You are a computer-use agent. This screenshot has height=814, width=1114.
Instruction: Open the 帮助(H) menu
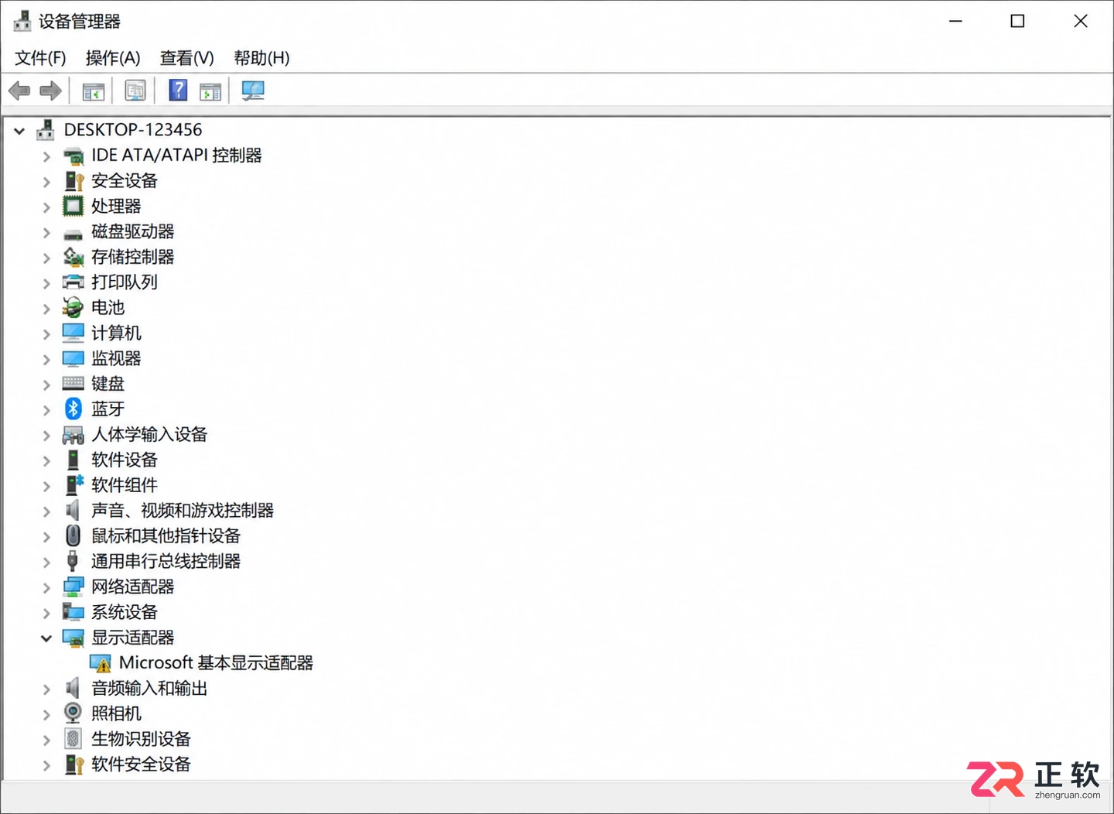(x=261, y=58)
